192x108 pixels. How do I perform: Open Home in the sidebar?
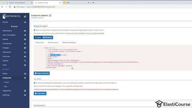coord(5,22)
